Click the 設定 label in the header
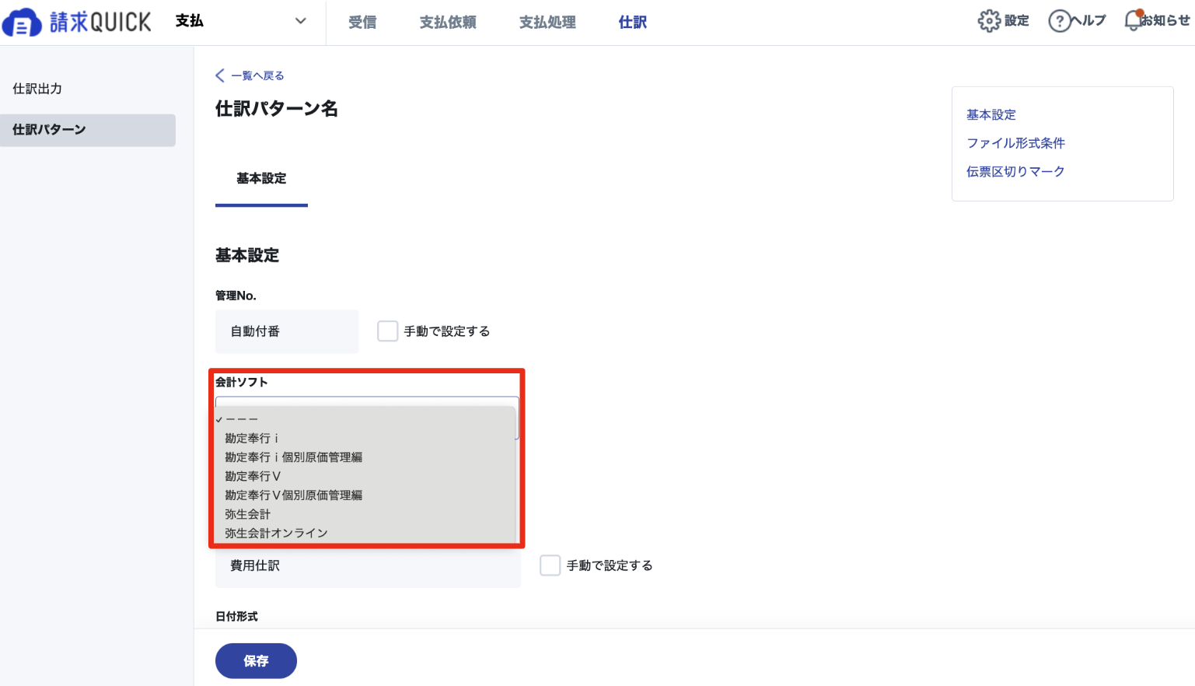Screen dimensions: 1195x686 click(1017, 21)
